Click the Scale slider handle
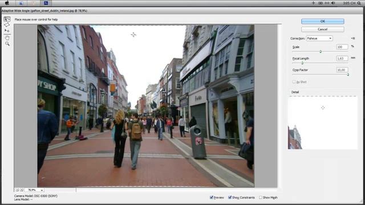This screenshot has height=205, width=365. tap(321, 52)
